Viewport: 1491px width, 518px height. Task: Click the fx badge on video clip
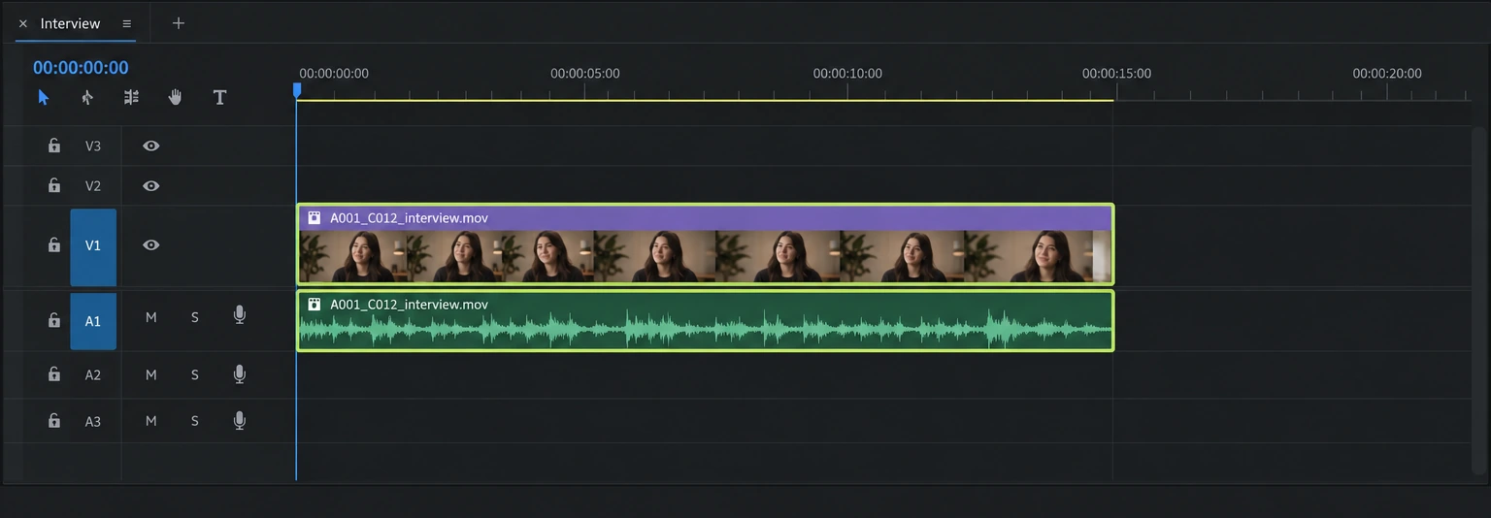(314, 218)
